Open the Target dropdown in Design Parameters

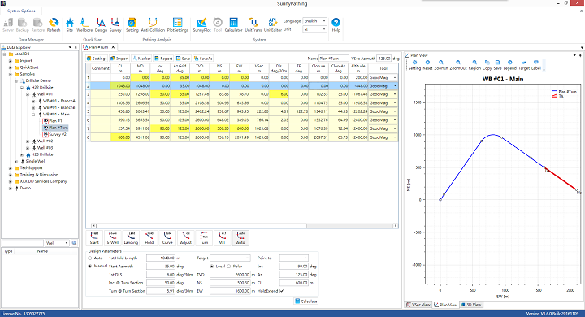[230, 258]
